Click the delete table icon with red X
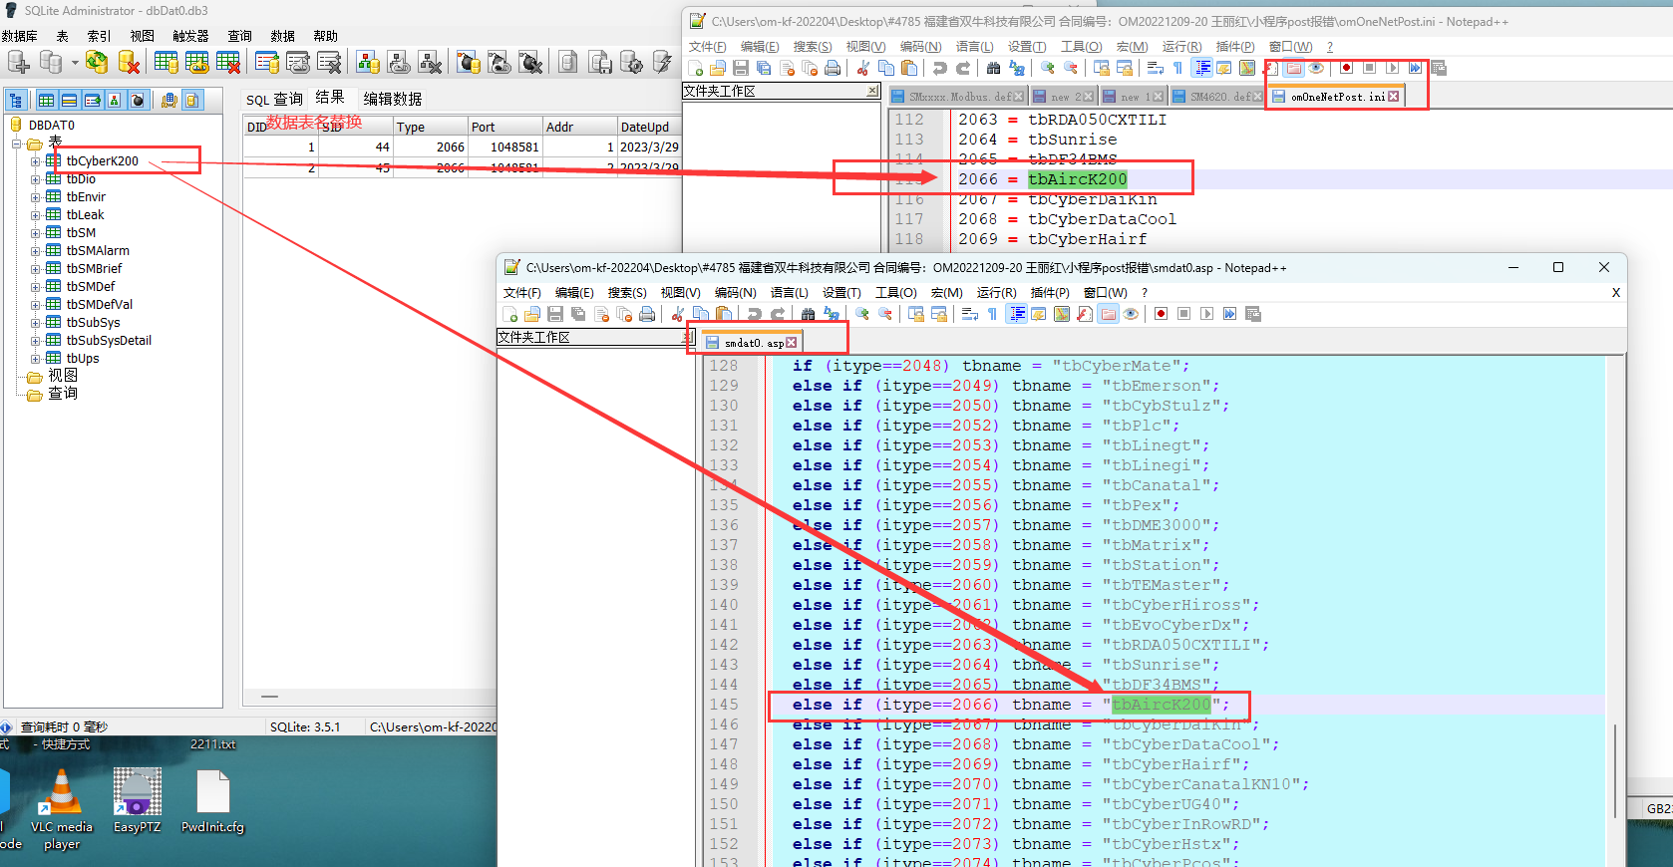This screenshot has width=1673, height=867. 228,63
